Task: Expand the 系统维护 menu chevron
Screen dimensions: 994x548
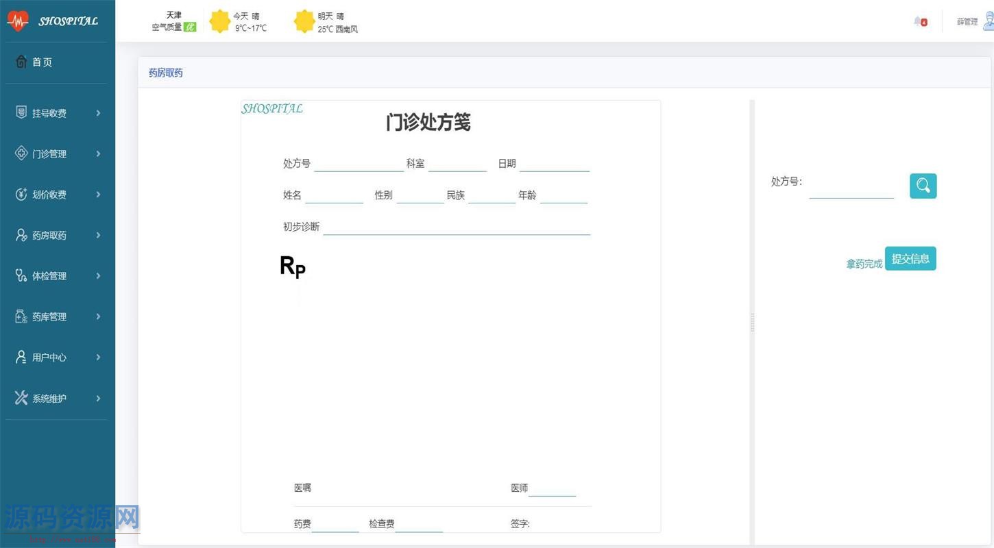Action: tap(98, 398)
